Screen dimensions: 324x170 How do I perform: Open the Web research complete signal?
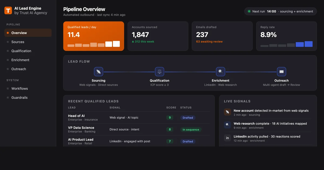tap(268, 125)
